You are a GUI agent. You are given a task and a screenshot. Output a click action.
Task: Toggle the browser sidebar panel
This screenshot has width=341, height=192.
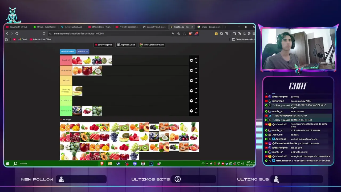tap(234, 34)
